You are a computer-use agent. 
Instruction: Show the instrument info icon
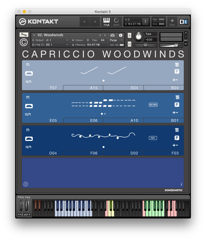[x=121, y=35]
